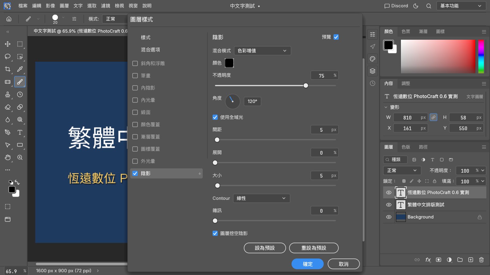Screen dimensions: 490x275
Task: Click the 不透明度 slider handle
Action: [x=306, y=86]
